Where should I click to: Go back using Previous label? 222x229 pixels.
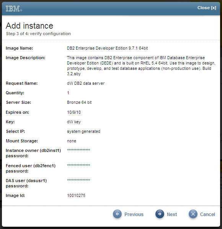134,214
